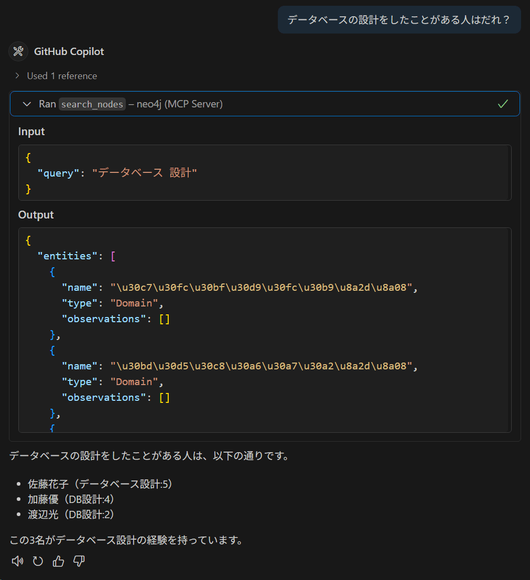The height and width of the screenshot is (580, 530).
Task: Read response aloud with speaker icon
Action: coord(17,561)
